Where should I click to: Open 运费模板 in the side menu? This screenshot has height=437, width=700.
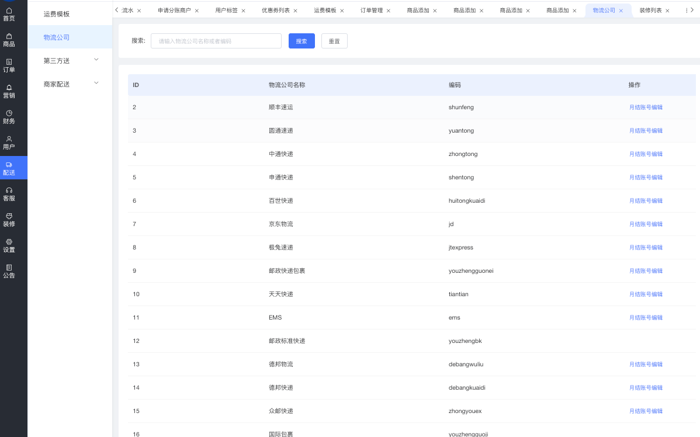tap(57, 14)
